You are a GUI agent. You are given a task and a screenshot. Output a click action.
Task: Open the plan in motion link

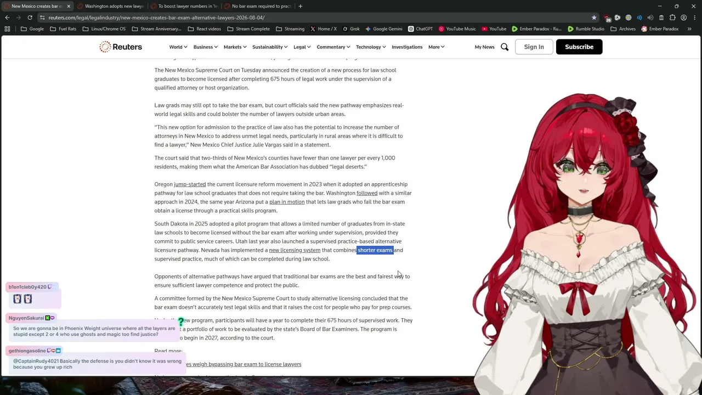coord(287,202)
